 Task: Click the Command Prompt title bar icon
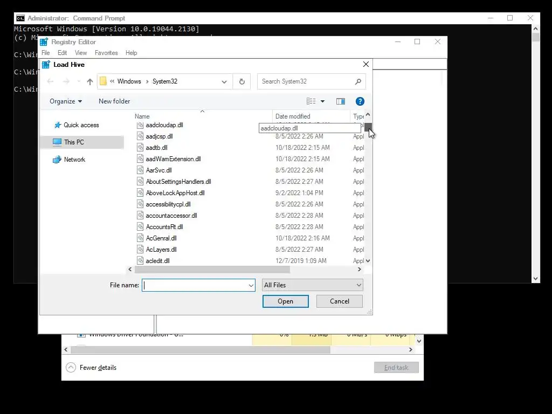[20, 18]
